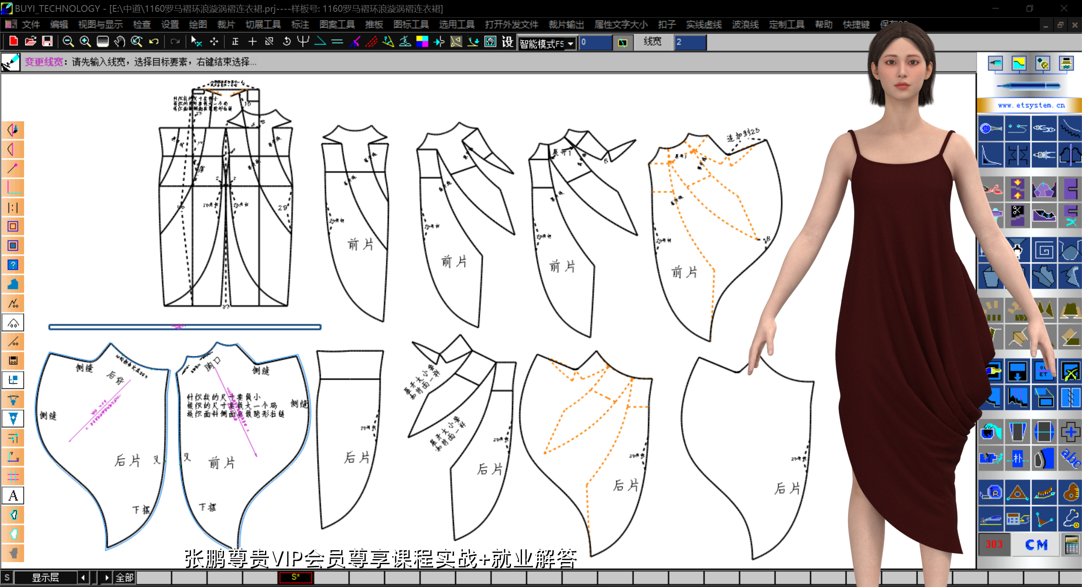
Task: Click the 线宽 input field showing 2
Action: 690,42
